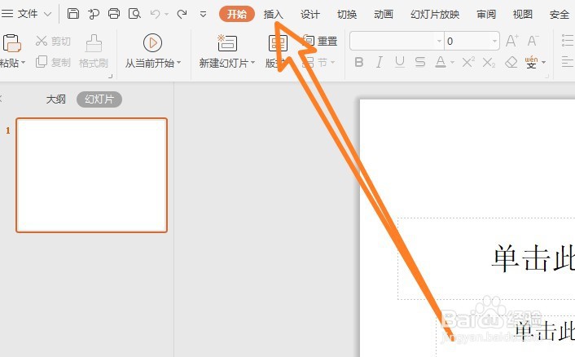The height and width of the screenshot is (357, 575).
Task: Open the 审阅 tab
Action: [486, 15]
